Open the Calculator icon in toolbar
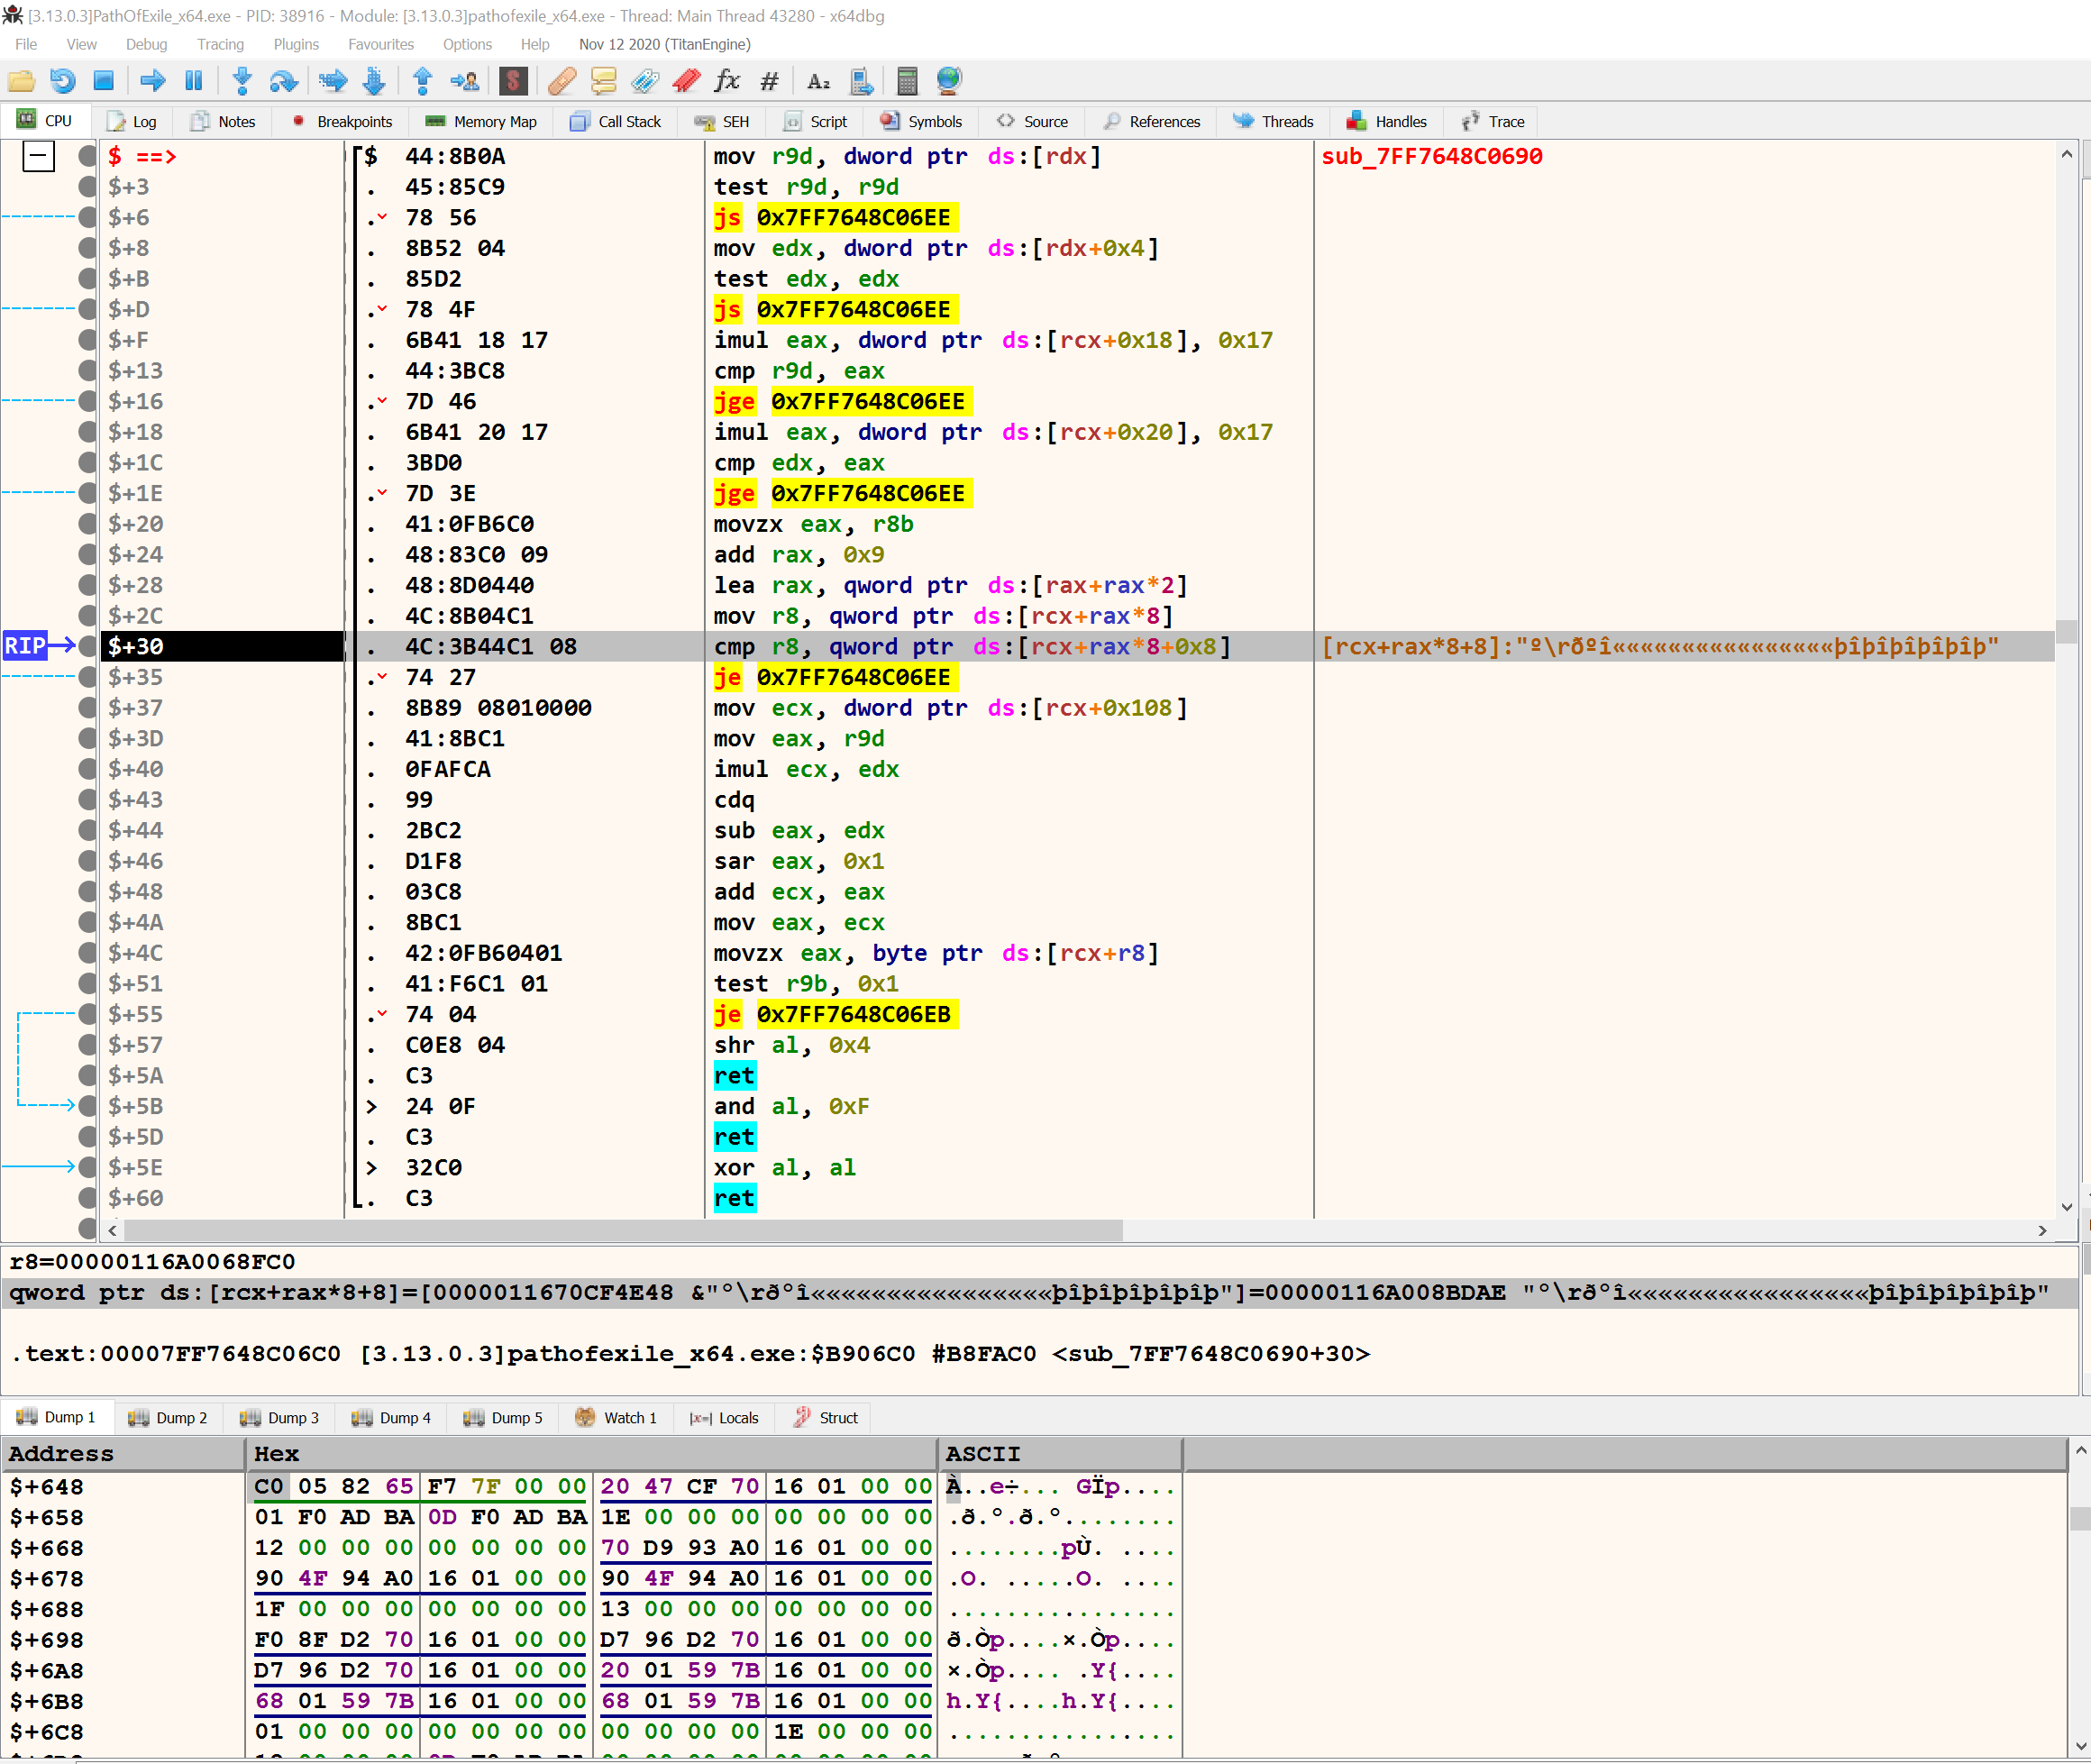Viewport: 2091px width, 1764px height. click(907, 81)
